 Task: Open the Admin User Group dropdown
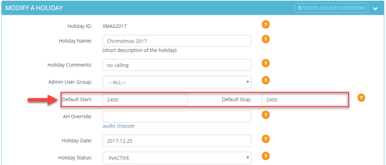(177, 82)
